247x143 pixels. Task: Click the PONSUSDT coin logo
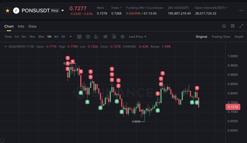[16, 11]
